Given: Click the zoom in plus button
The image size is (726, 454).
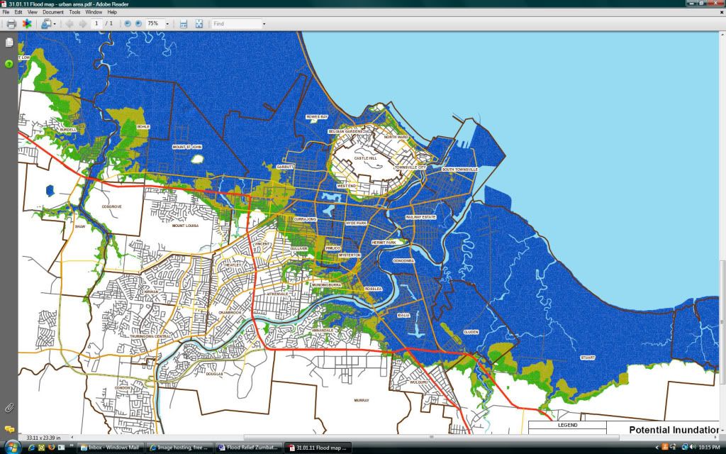Looking at the screenshot, I should pyautogui.click(x=138, y=23).
